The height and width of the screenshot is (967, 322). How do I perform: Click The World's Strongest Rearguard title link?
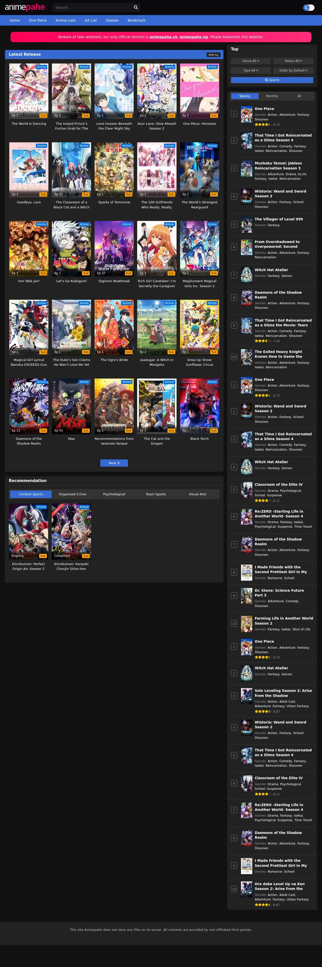(199, 205)
